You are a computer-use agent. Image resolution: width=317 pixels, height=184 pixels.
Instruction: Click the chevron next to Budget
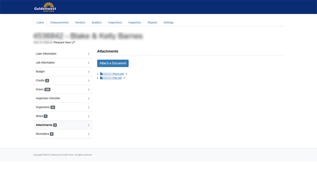[x=89, y=72]
